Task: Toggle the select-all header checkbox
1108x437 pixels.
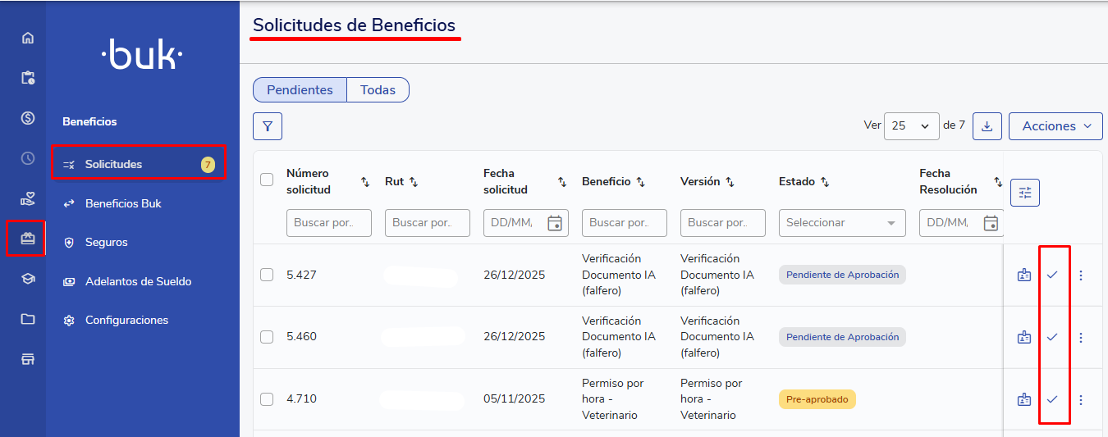Action: (267, 180)
